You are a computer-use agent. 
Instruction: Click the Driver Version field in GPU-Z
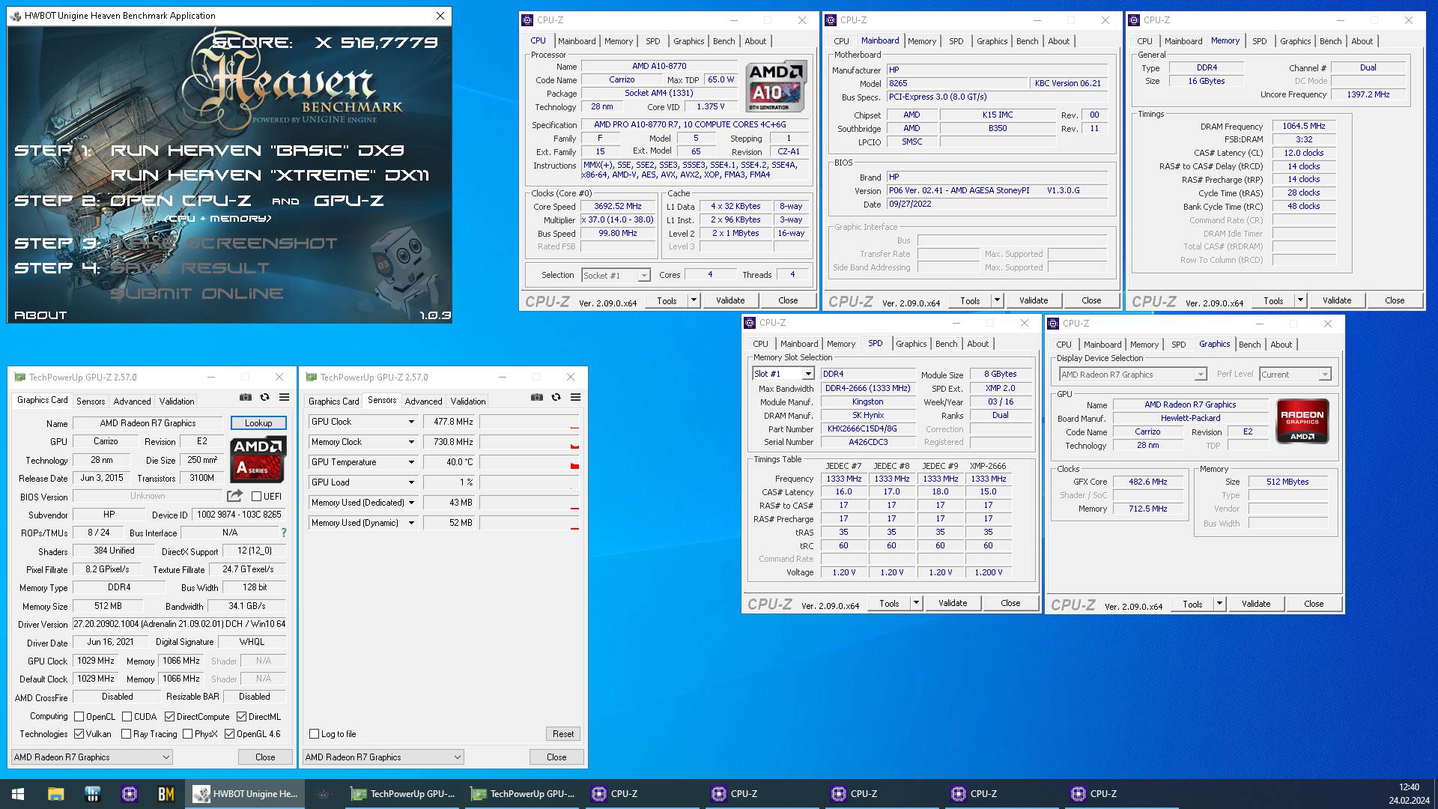[179, 624]
